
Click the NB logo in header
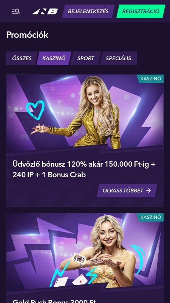click(x=45, y=11)
